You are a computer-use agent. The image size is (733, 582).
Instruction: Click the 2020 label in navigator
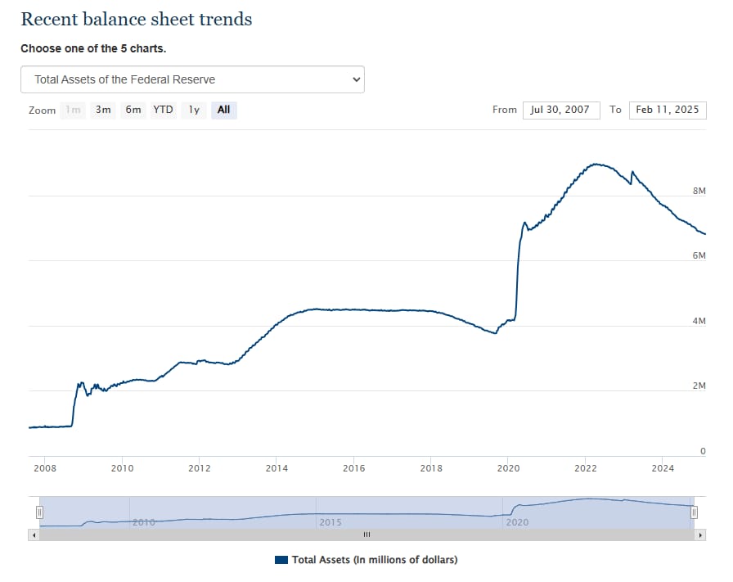(x=517, y=522)
